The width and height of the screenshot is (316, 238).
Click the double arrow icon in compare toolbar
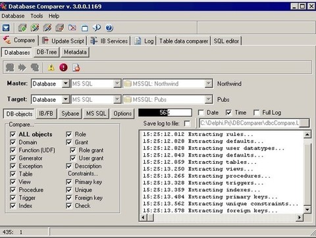[x=22, y=68]
